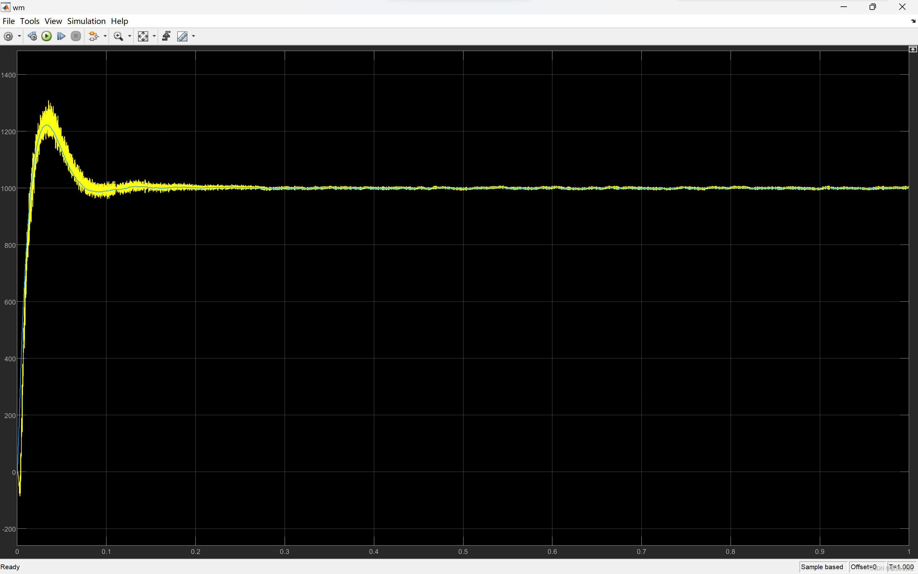Click the y-axis label -200
This screenshot has width=918, height=574.
[x=9, y=529]
